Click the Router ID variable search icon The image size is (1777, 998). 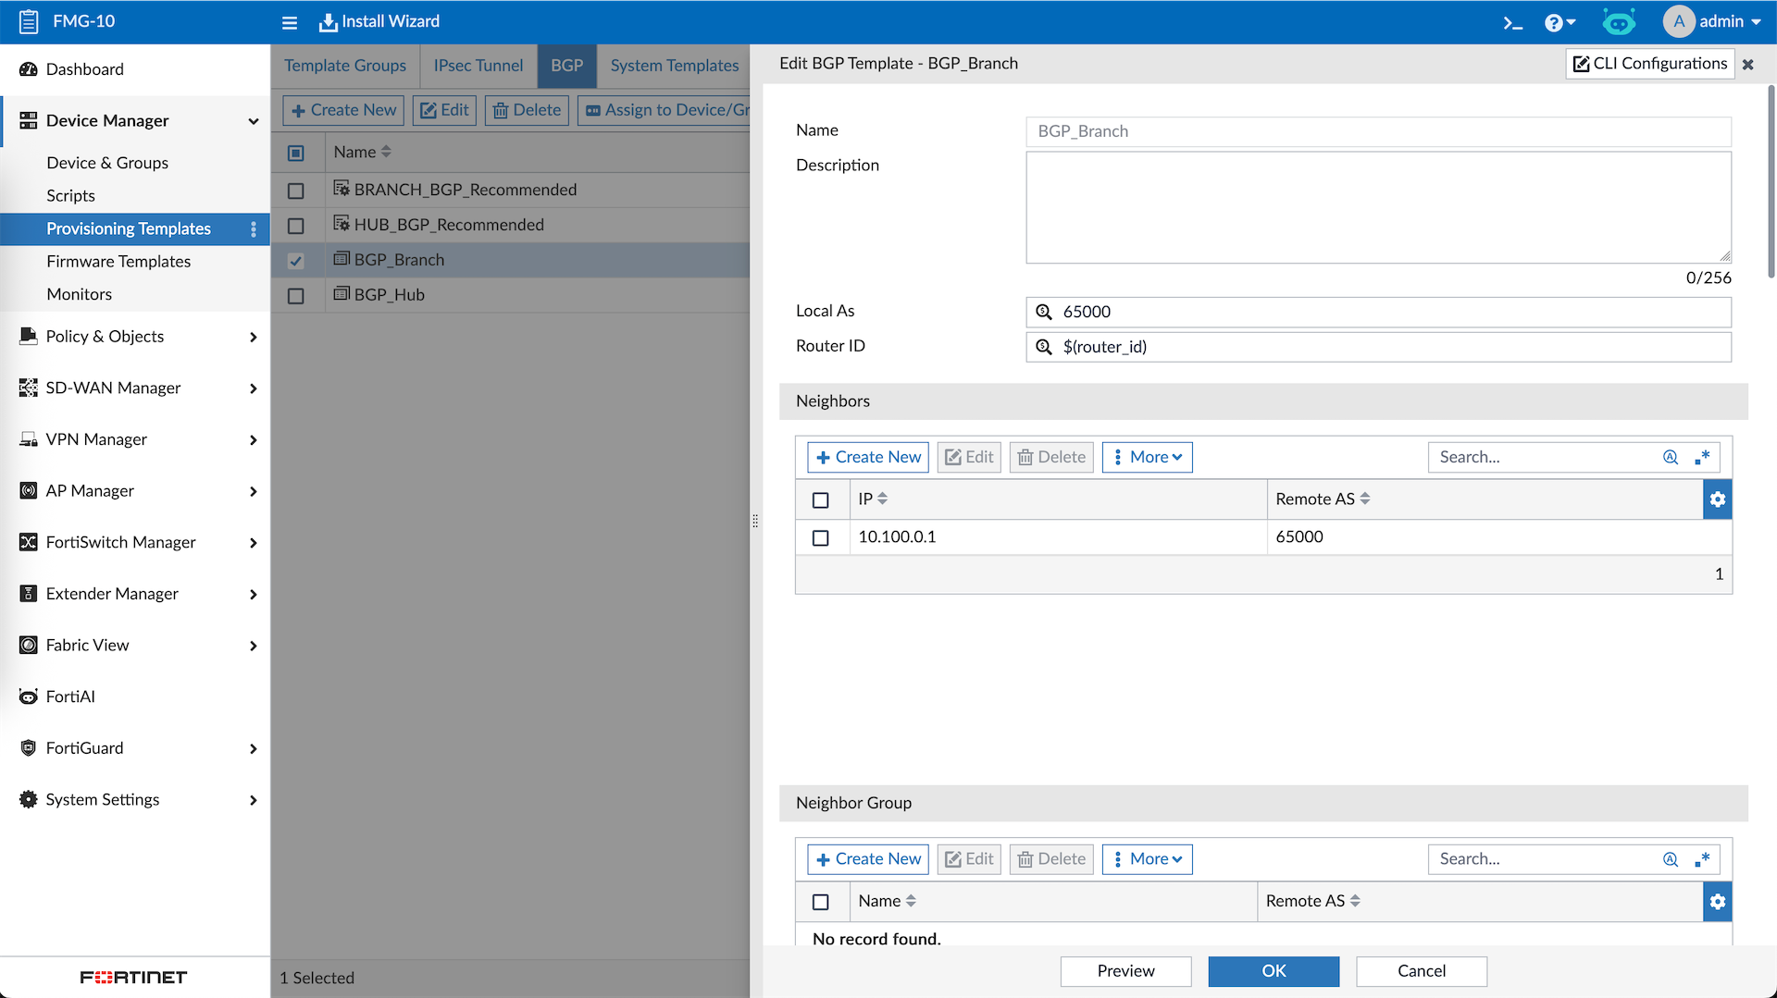[x=1044, y=347]
